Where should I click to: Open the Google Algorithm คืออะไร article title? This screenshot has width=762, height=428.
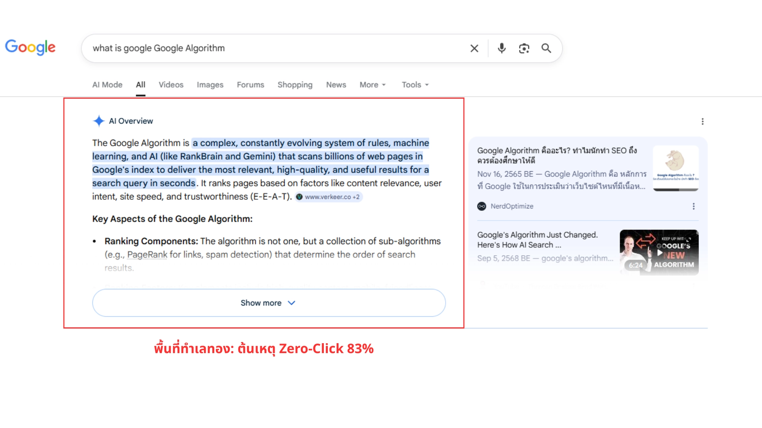(x=557, y=155)
